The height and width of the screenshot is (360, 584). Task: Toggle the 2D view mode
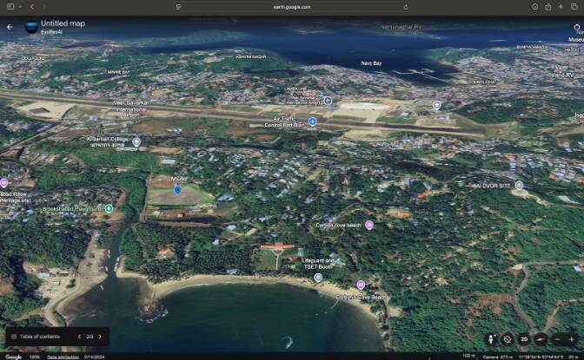pyautogui.click(x=524, y=339)
